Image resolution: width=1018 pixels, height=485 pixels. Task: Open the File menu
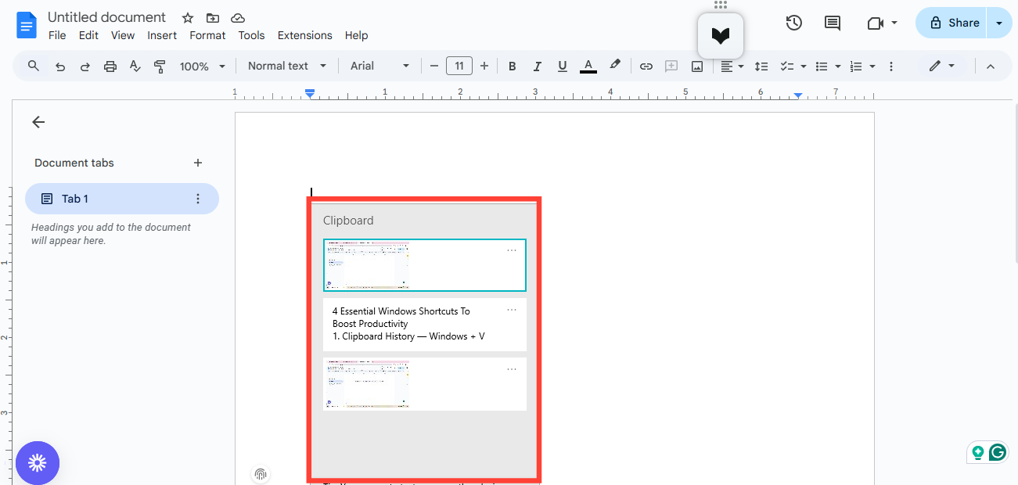[x=57, y=35]
